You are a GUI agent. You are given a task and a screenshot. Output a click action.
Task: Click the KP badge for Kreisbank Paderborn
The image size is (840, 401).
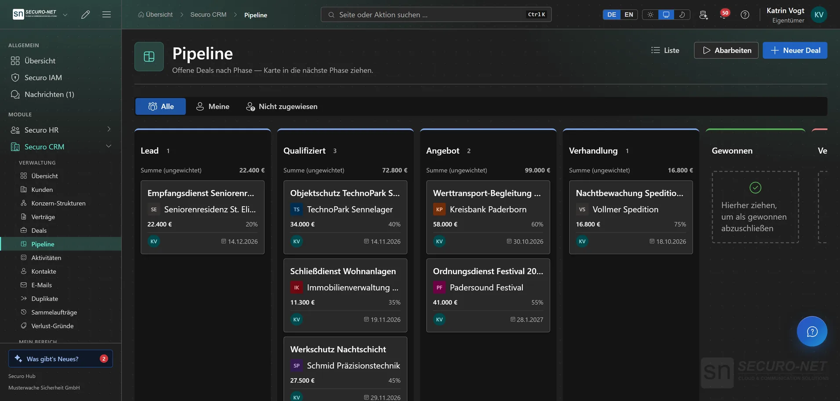point(439,209)
